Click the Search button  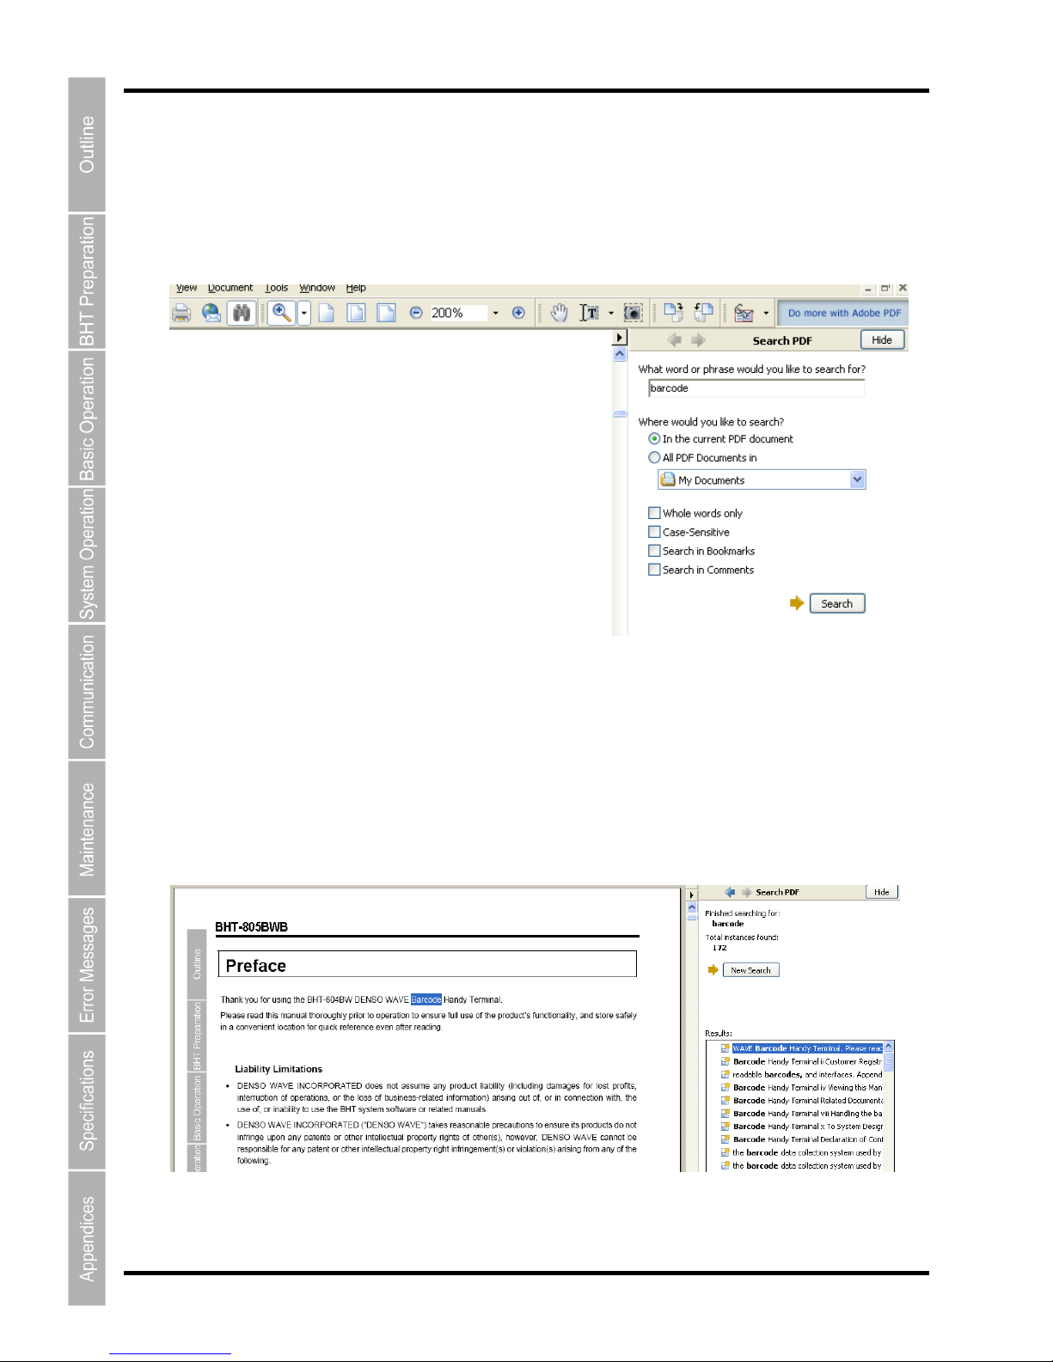(x=837, y=603)
